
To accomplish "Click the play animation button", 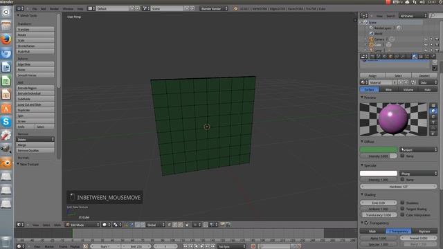I will click(x=201, y=246).
